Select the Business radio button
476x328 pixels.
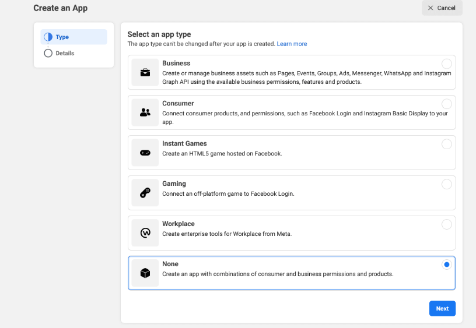coord(446,64)
